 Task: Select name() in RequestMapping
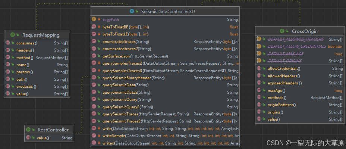click(x=37, y=65)
